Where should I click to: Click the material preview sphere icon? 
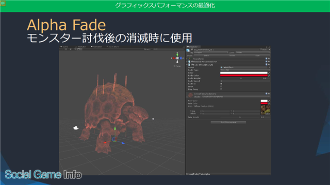pyautogui.click(x=190, y=95)
